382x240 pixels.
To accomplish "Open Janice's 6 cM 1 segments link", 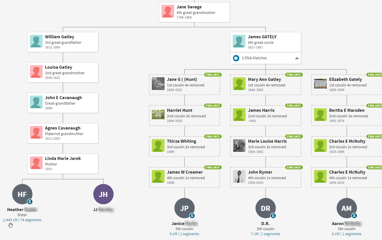I will point(184,234).
